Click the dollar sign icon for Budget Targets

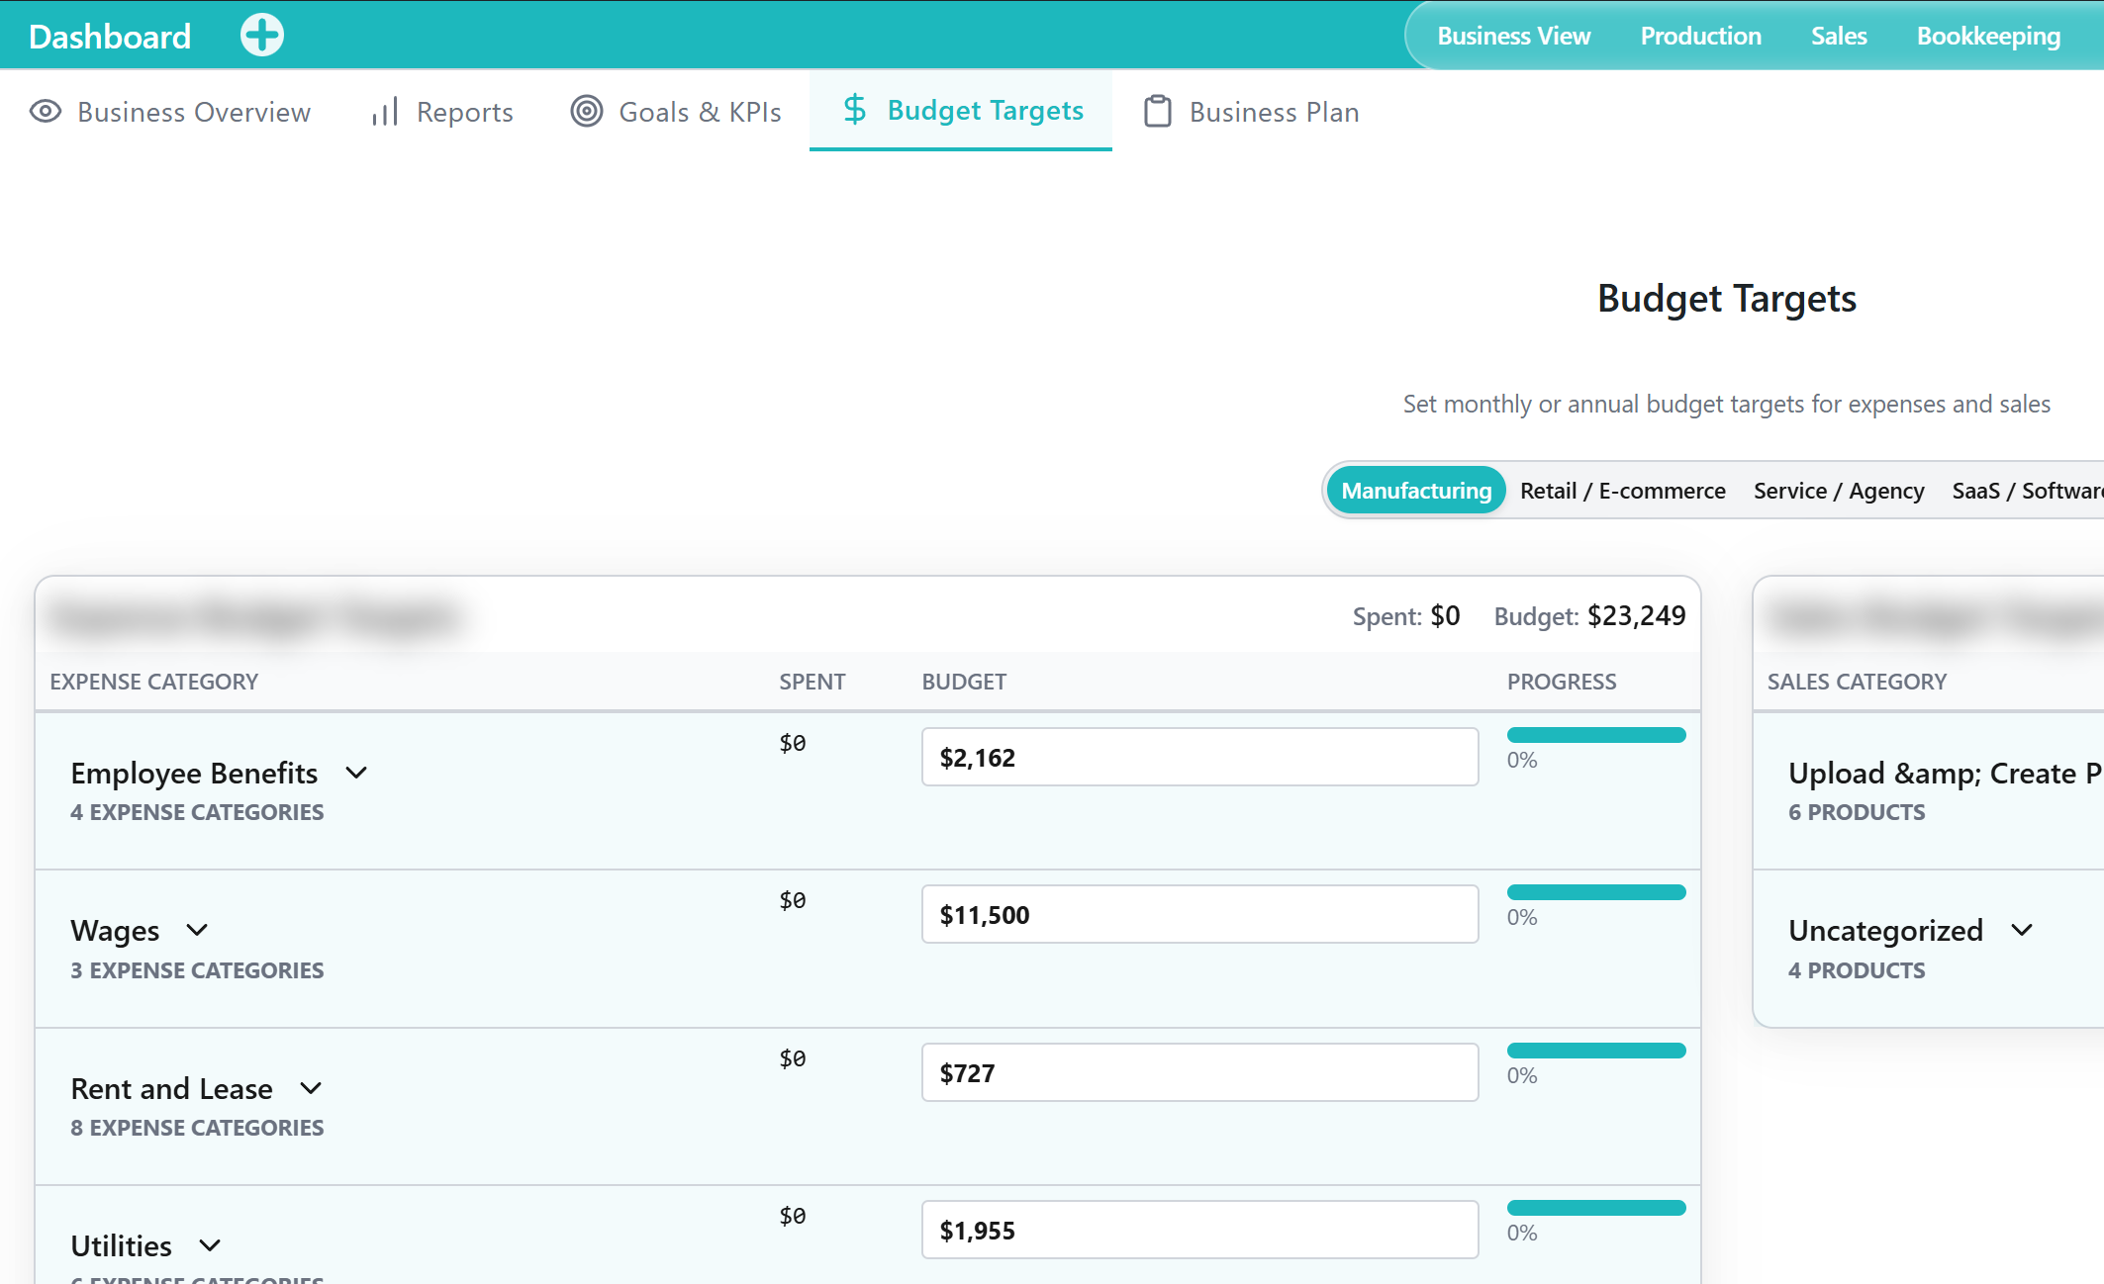(855, 109)
